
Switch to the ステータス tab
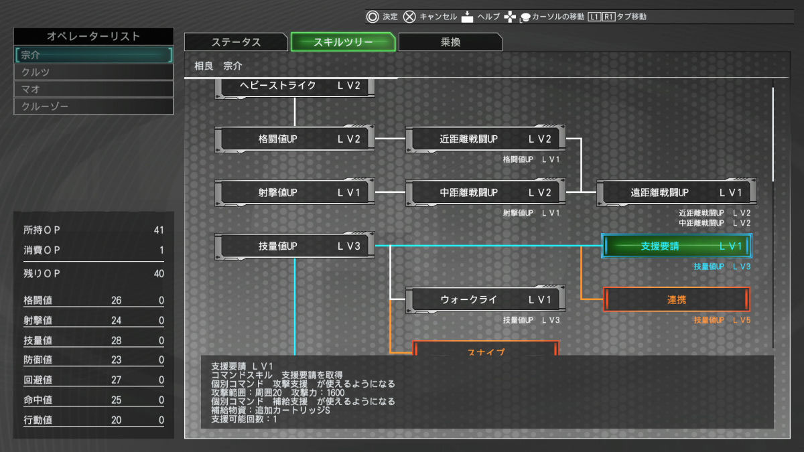(x=236, y=42)
